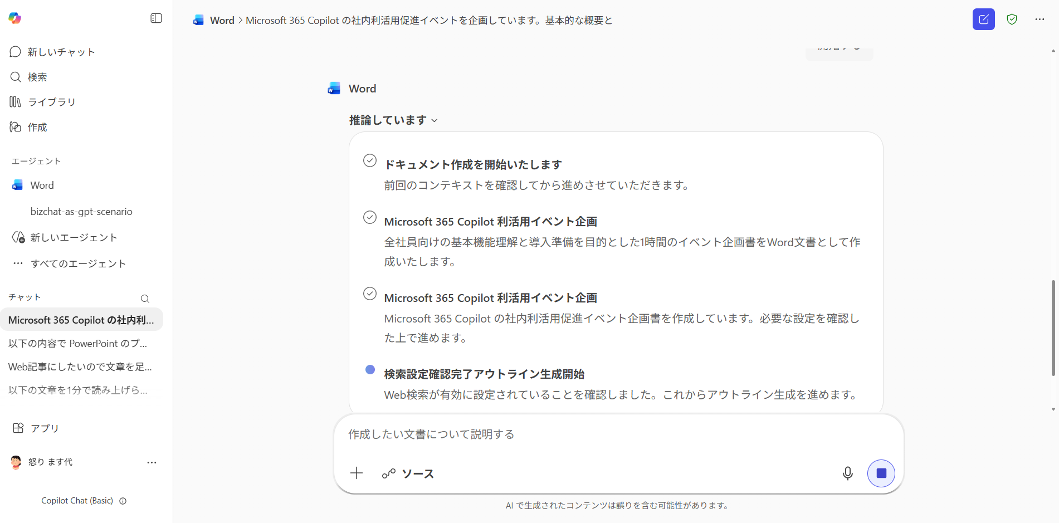Click the new chat compose button top right
This screenshot has height=523, width=1059.
pyautogui.click(x=983, y=19)
